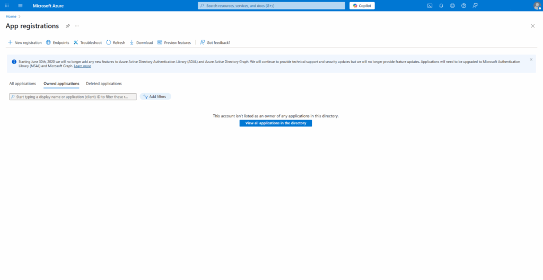
Task: Open Add filters for the applications list
Action: tap(155, 97)
